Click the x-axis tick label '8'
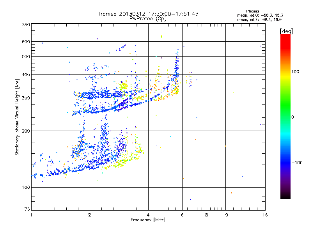The width and height of the screenshot is (312, 234). click(x=207, y=215)
